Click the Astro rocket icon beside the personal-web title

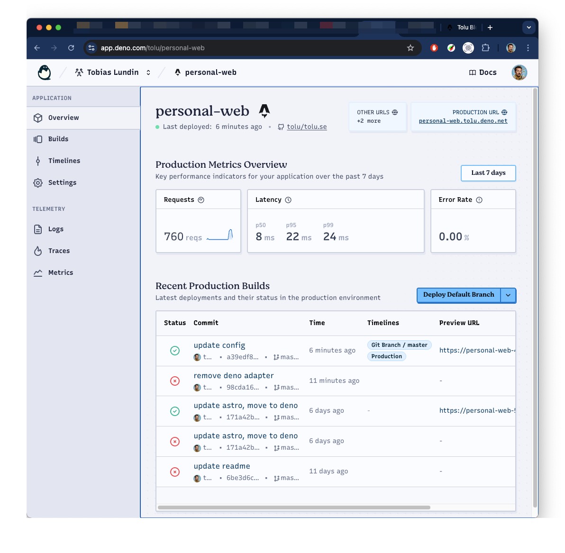pyautogui.click(x=264, y=111)
